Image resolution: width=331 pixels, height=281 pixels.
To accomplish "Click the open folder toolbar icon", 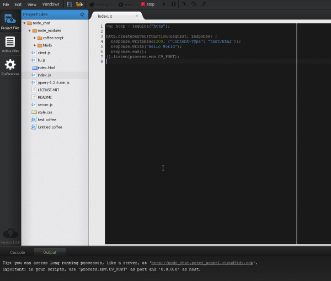I will coord(79,4).
